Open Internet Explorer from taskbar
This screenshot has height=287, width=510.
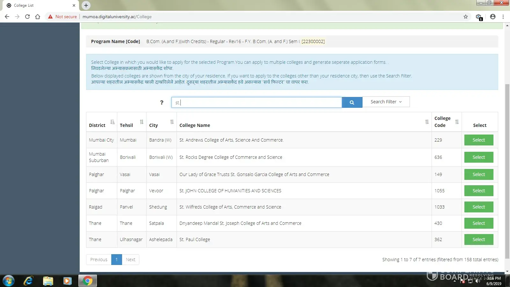point(28,281)
